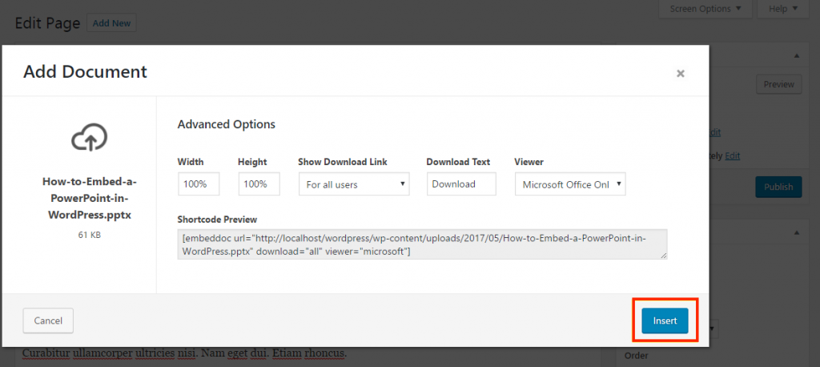Select the PowerPoint file name text

pos(90,198)
